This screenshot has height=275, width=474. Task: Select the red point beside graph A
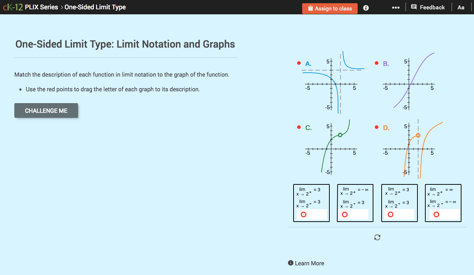pos(299,62)
